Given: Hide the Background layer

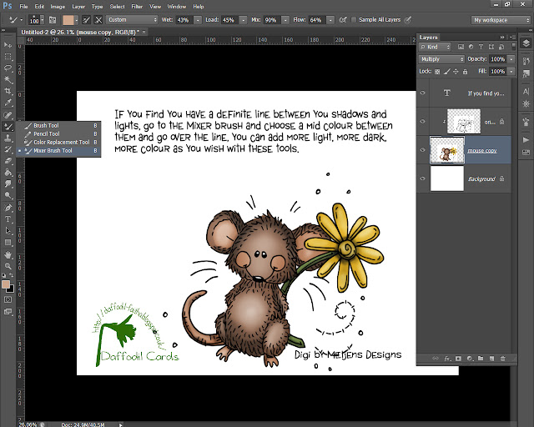Looking at the screenshot, I should [423, 178].
